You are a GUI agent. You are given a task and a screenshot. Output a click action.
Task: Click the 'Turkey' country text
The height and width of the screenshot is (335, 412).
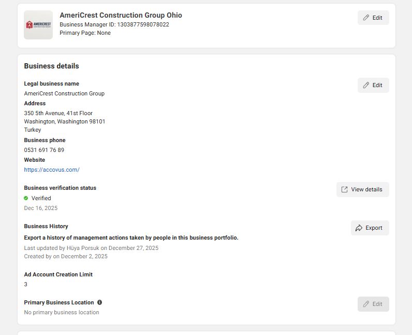pyautogui.click(x=33, y=130)
